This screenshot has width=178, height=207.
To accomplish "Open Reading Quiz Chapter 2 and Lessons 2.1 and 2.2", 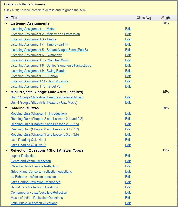I will [x=47, y=119].
